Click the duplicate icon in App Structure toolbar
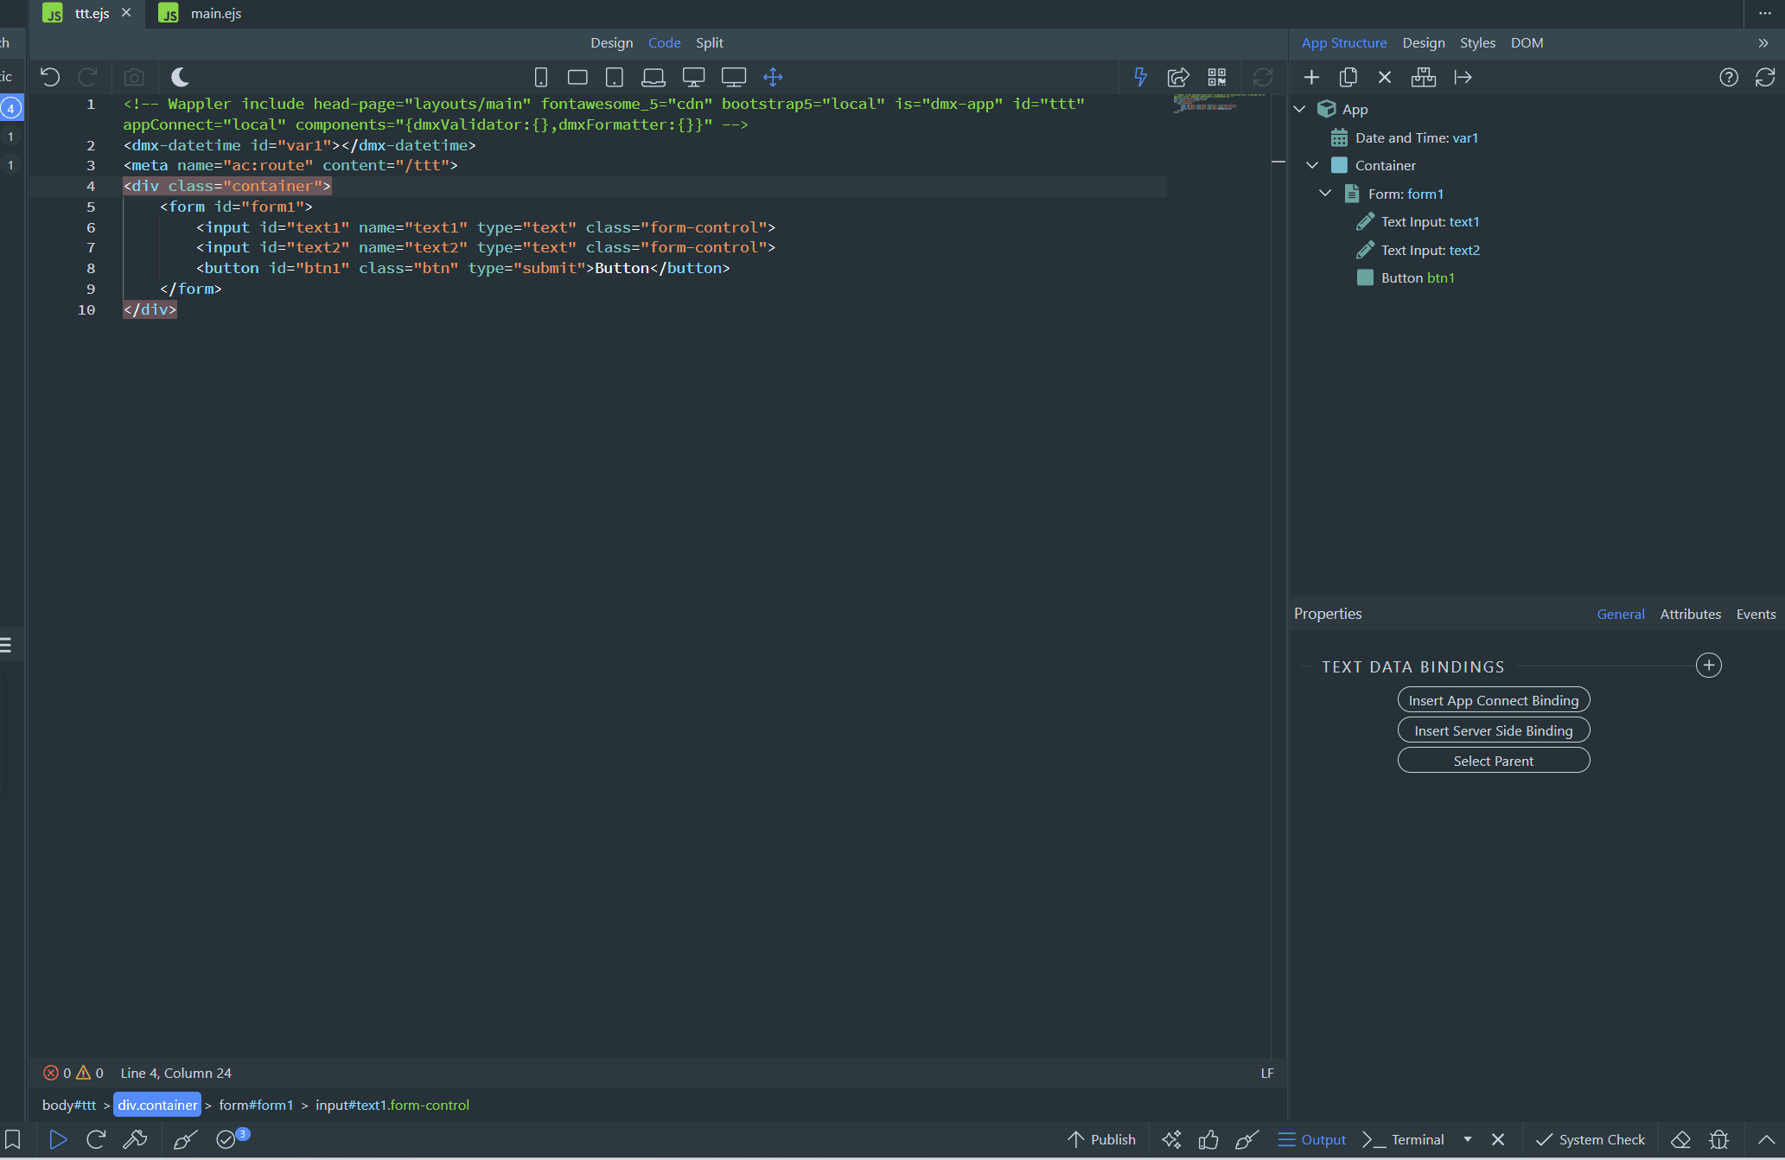The width and height of the screenshot is (1785, 1160). (x=1348, y=78)
